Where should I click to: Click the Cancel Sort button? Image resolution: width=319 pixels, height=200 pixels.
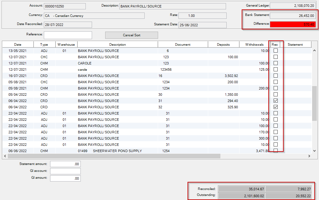click(131, 35)
